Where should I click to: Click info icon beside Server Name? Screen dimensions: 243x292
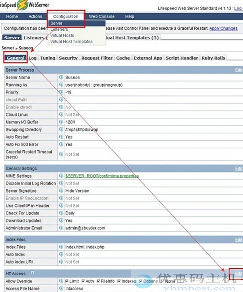point(61,78)
